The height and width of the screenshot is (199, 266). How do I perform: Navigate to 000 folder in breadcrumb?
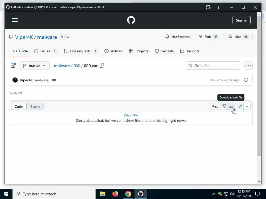point(77,66)
